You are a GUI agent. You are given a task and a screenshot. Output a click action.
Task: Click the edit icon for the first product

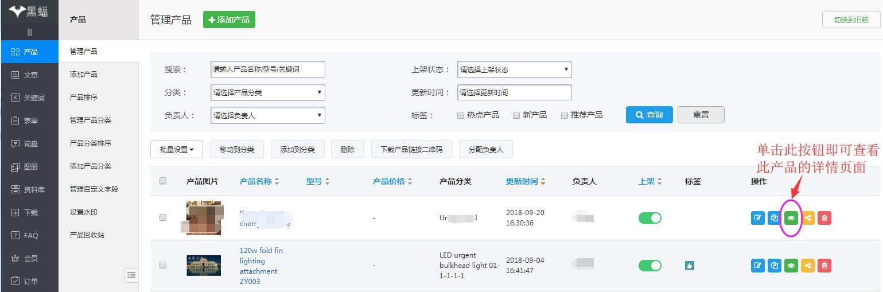click(758, 218)
